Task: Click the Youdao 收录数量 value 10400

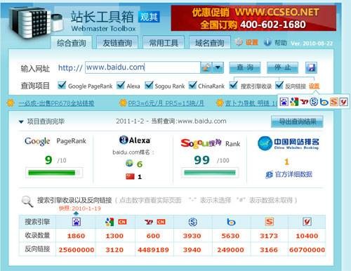Action: [307, 236]
